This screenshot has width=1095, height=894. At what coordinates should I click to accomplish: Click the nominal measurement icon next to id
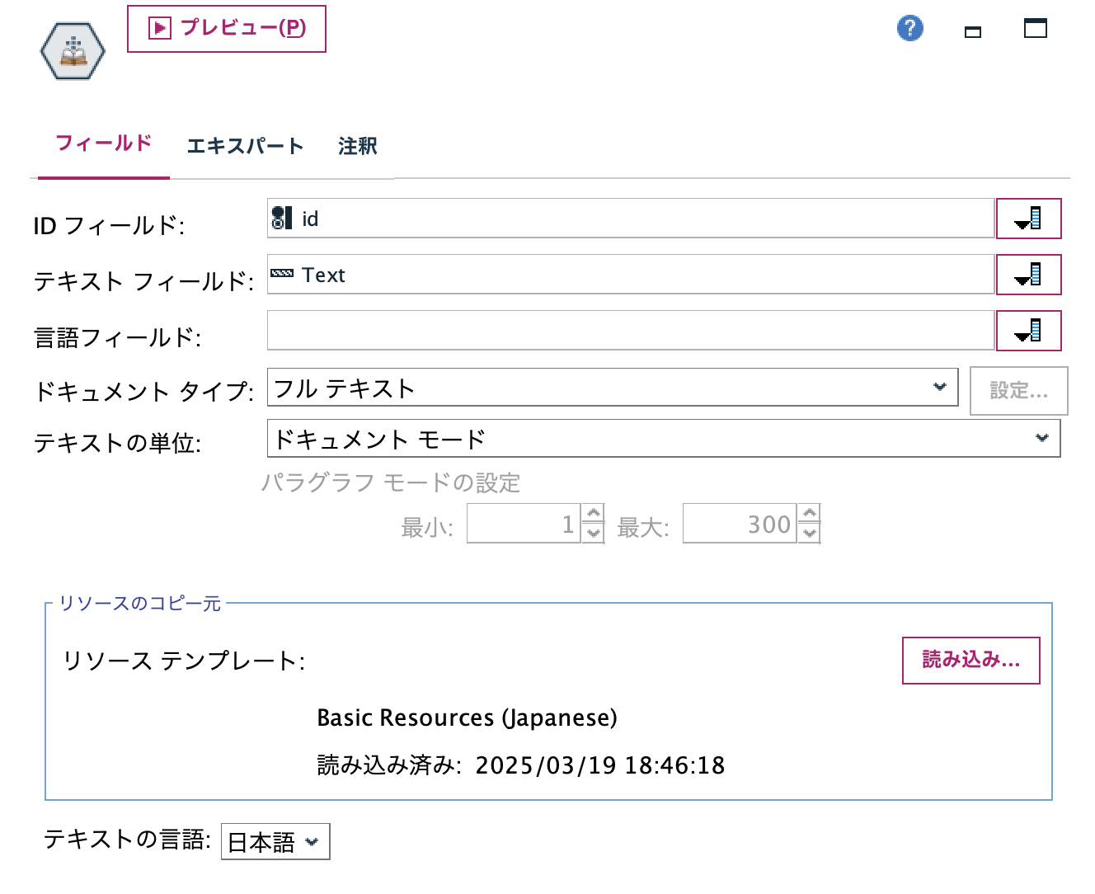(x=281, y=218)
